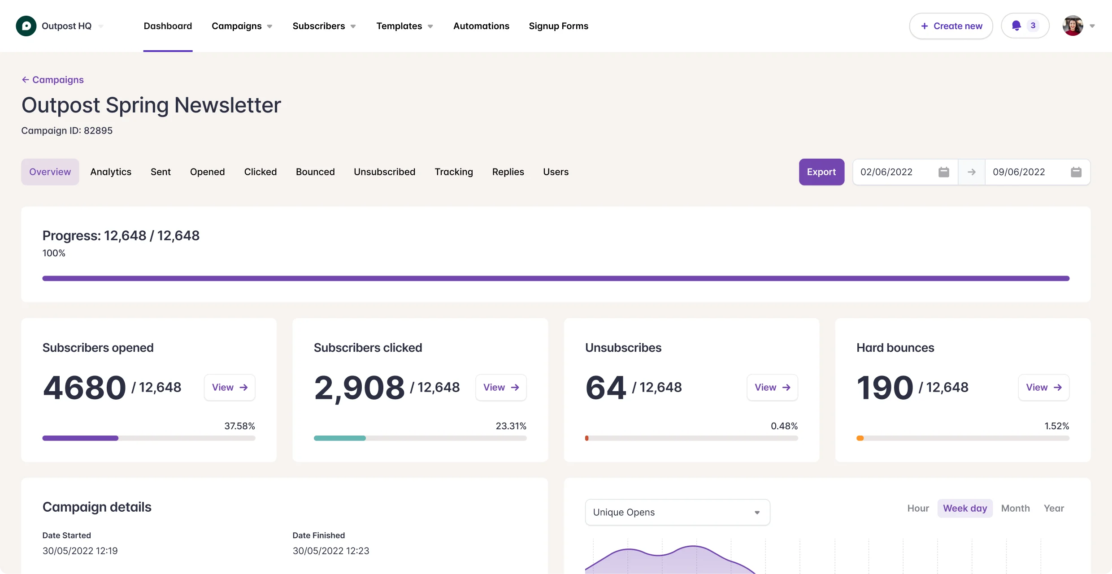Click the campaign Progress bar
This screenshot has height=574, width=1112.
[x=556, y=279]
